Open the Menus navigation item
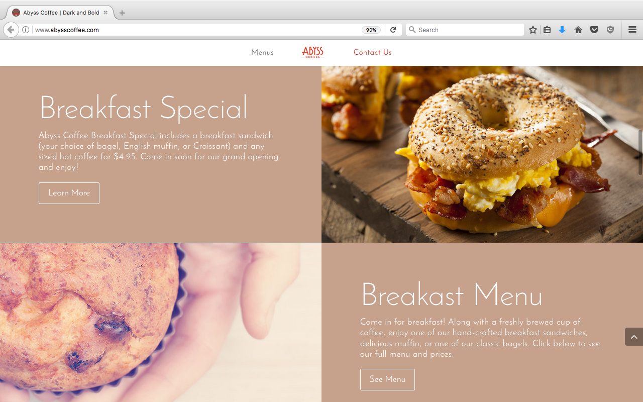 pyautogui.click(x=262, y=52)
